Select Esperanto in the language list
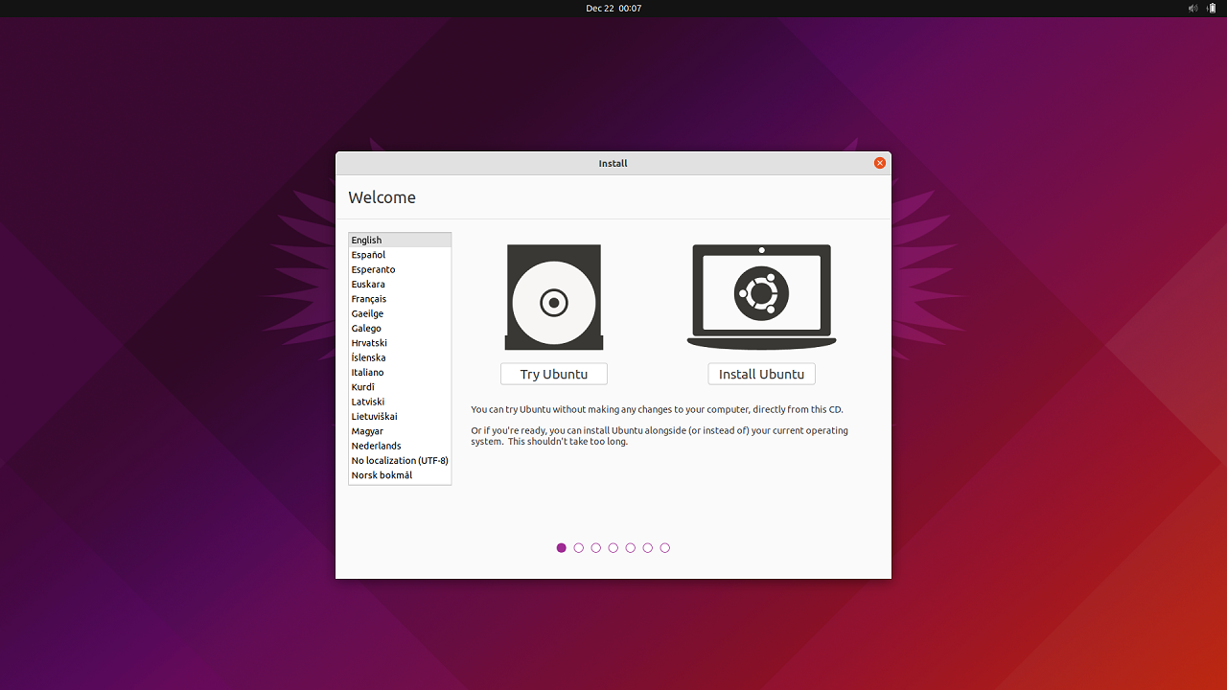The width and height of the screenshot is (1227, 690). tap(400, 269)
